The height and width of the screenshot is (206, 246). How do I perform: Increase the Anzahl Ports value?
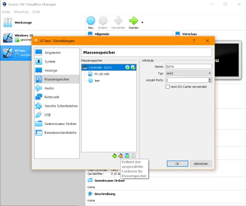(210, 79)
